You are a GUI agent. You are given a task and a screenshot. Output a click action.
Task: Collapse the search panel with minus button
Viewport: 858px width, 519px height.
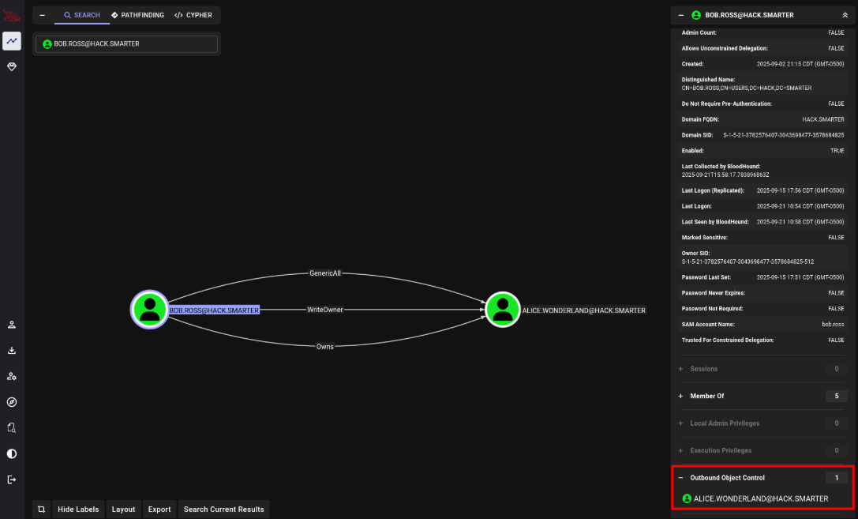(42, 15)
